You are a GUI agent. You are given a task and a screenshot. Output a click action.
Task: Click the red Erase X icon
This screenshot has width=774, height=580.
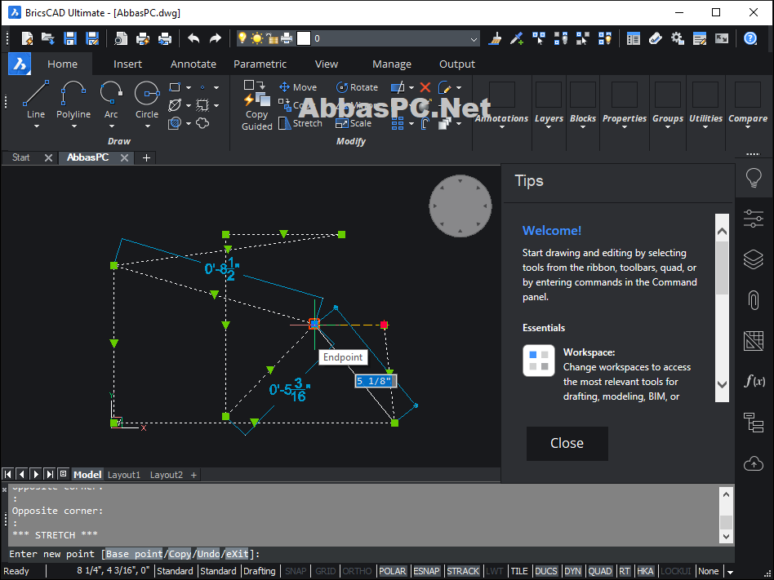pos(425,87)
